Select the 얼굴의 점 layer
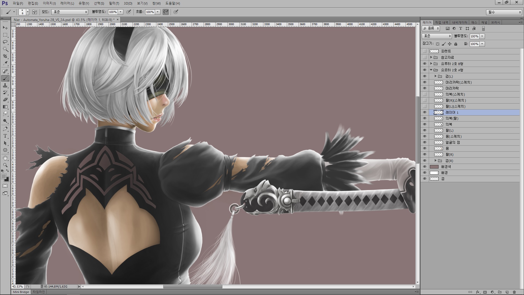Viewport: 524px width, 295px height. click(x=452, y=142)
